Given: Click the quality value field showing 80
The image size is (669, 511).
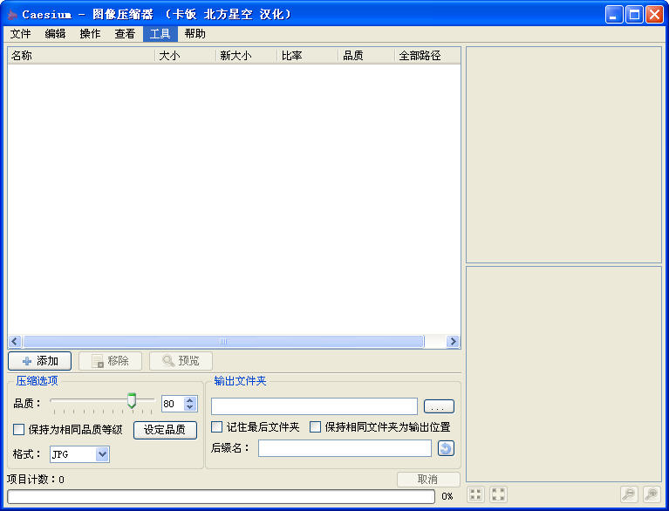Looking at the screenshot, I should tap(174, 404).
